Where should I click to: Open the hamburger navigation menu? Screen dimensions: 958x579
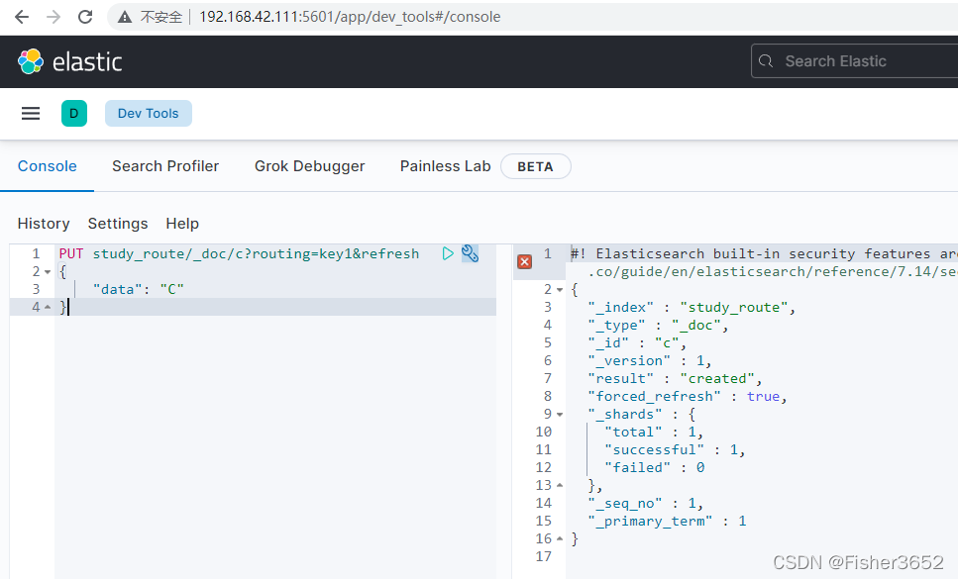(x=31, y=114)
